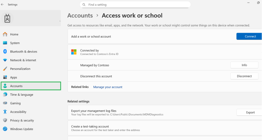The width and height of the screenshot is (262, 140).
Task: Click Accounts in the breadcrumb
Action: pos(80,16)
